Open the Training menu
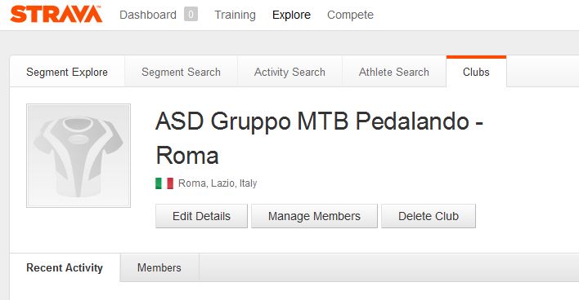The width and height of the screenshot is (579, 300). point(235,15)
